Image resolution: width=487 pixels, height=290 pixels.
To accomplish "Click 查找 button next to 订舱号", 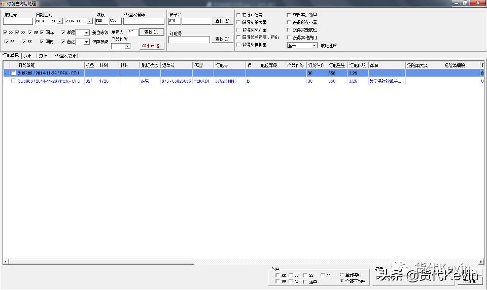I will (x=222, y=40).
